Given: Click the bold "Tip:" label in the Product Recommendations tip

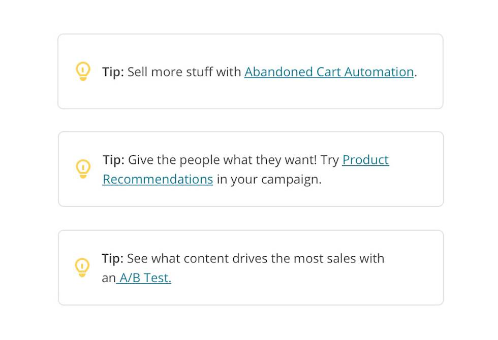Looking at the screenshot, I should tap(113, 160).
